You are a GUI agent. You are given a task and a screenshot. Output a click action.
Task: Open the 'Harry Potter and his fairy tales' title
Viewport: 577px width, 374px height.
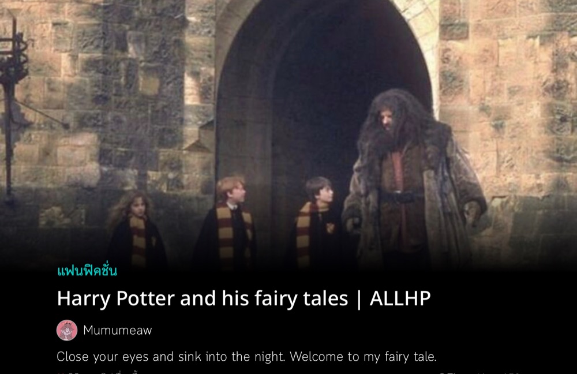click(243, 298)
